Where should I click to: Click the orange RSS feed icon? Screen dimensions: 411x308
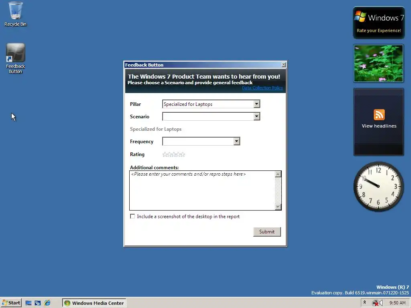coord(379,115)
